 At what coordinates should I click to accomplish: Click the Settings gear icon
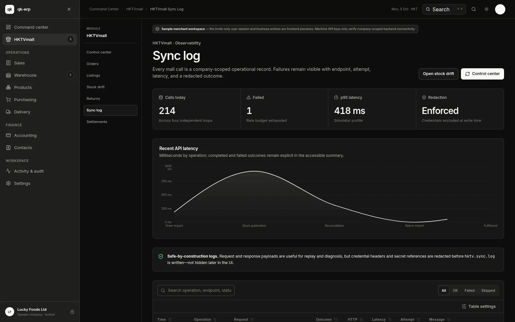click(x=8, y=183)
